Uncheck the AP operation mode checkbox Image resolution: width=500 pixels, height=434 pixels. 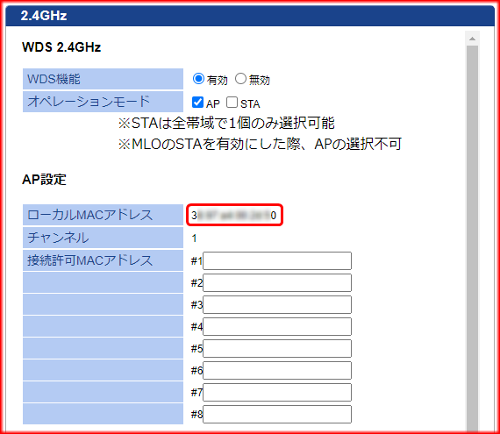[x=197, y=103]
